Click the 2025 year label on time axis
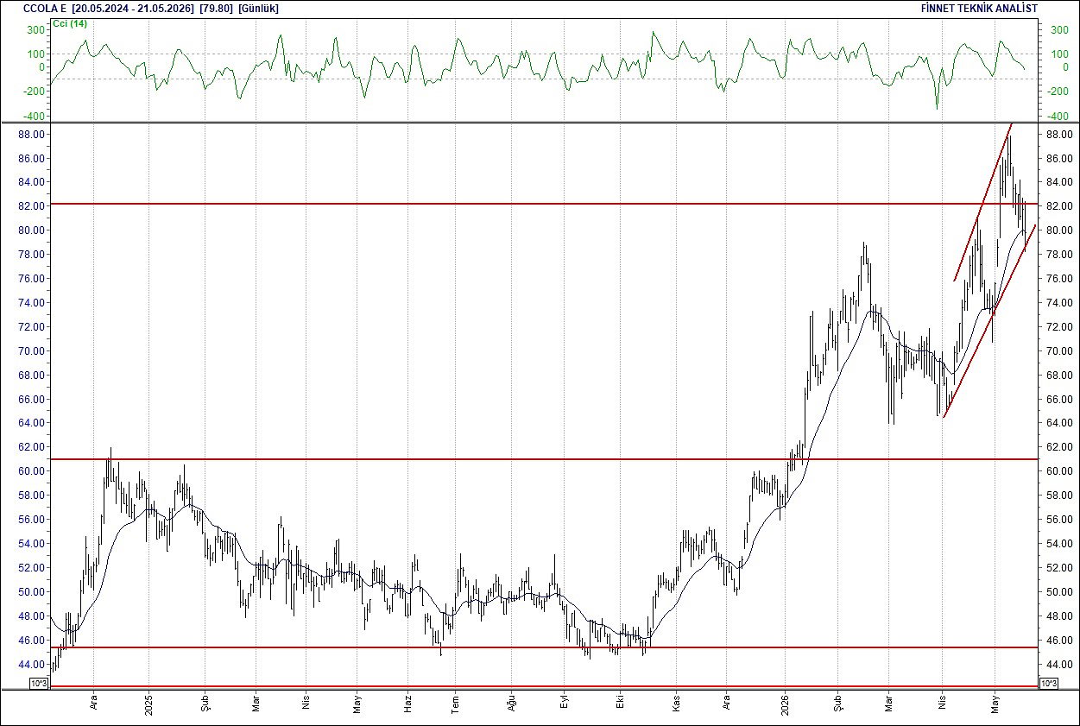 click(x=149, y=705)
